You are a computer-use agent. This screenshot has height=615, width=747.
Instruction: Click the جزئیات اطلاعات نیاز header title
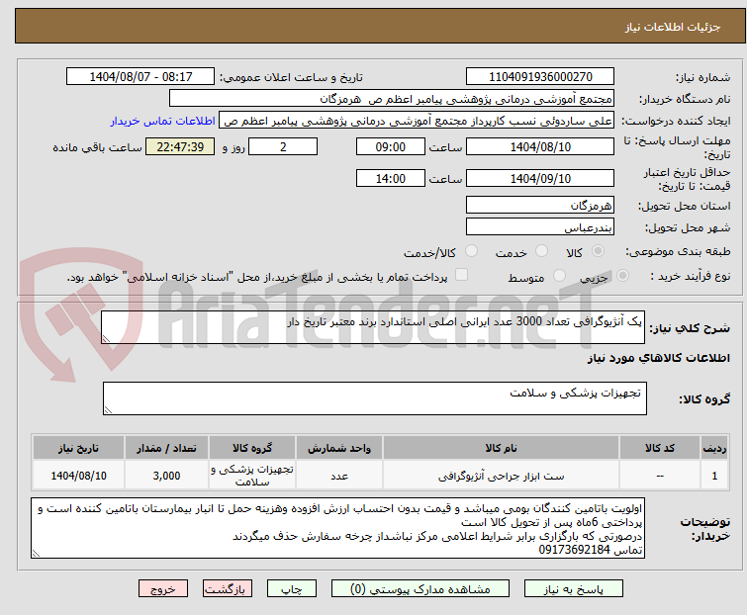[x=672, y=27]
